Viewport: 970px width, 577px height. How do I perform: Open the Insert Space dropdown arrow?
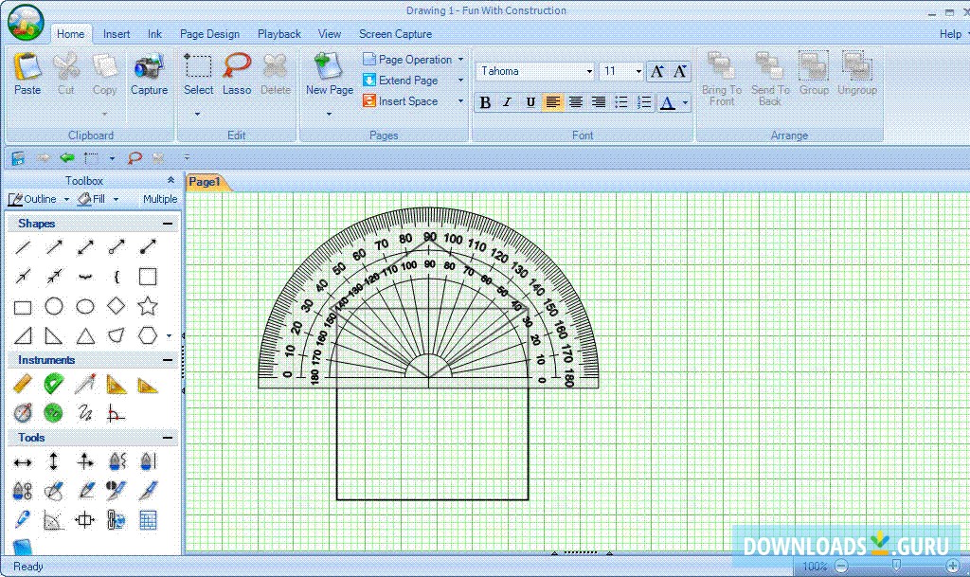click(x=461, y=101)
